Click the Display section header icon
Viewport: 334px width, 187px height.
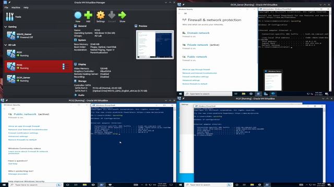75,64
